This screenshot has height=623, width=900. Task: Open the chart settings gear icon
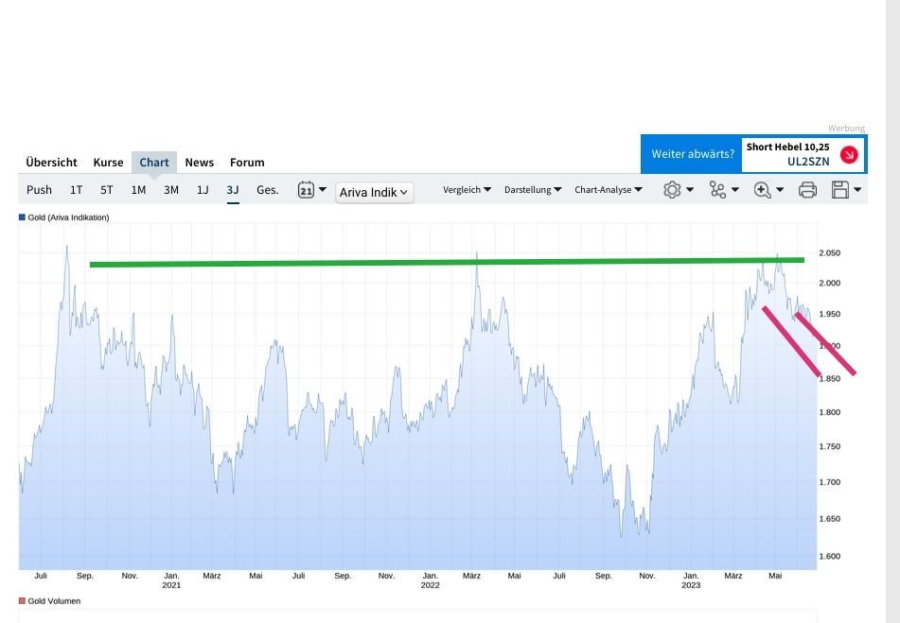click(x=671, y=189)
